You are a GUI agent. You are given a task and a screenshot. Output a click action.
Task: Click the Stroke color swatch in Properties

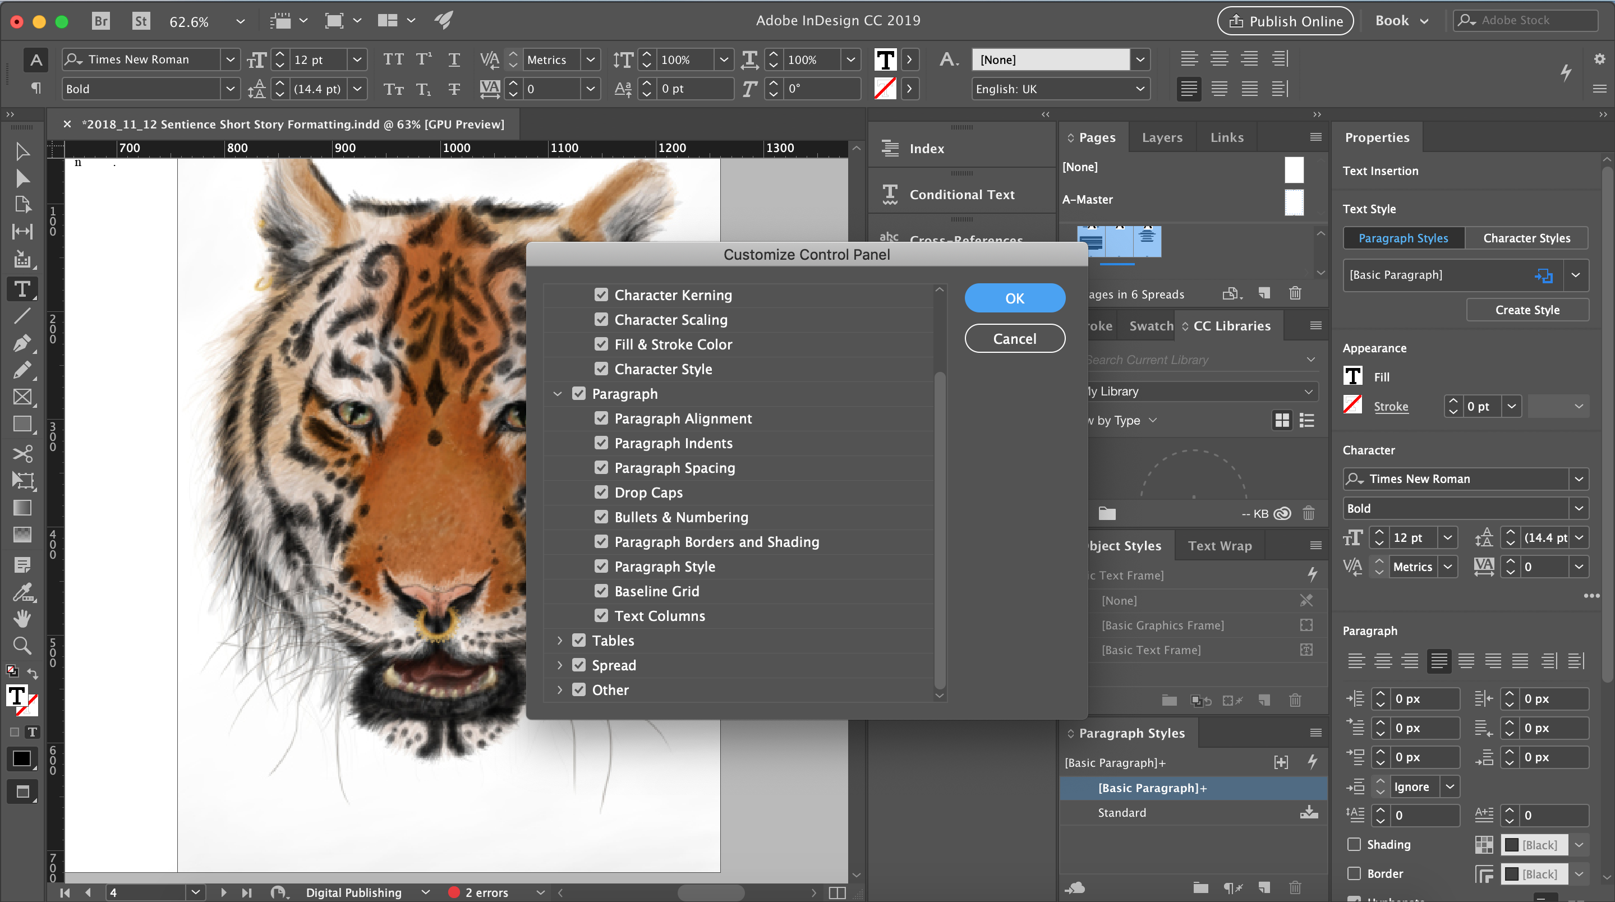click(x=1352, y=405)
